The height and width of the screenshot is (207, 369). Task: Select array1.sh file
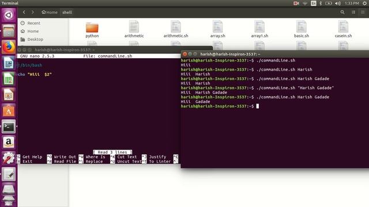click(259, 29)
